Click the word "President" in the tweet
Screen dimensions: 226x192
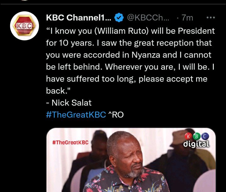(x=196, y=31)
